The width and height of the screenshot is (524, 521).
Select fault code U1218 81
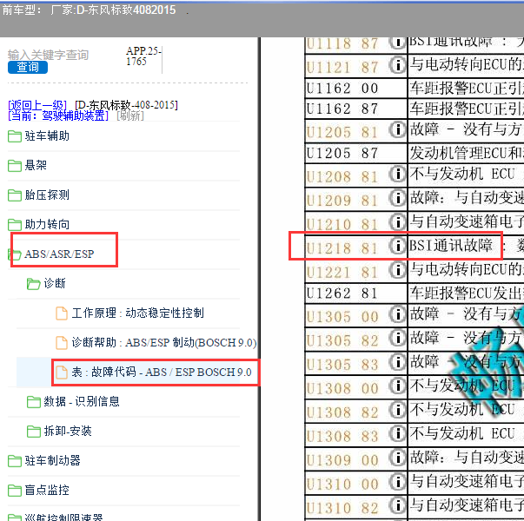342,248
